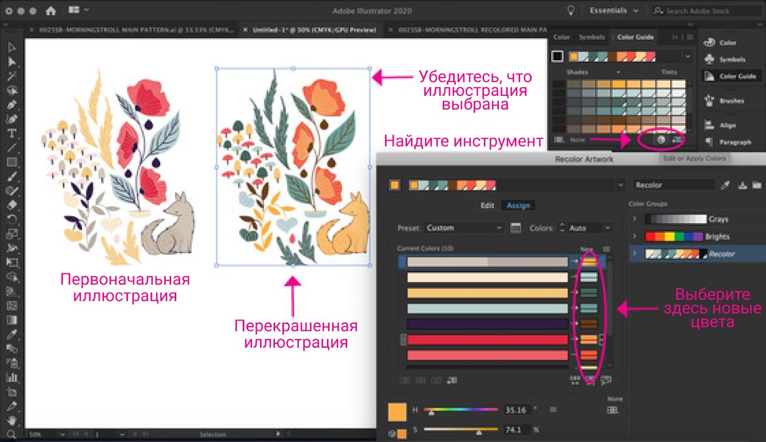The image size is (766, 442).
Task: Select the Eraser tool
Action: point(12,205)
